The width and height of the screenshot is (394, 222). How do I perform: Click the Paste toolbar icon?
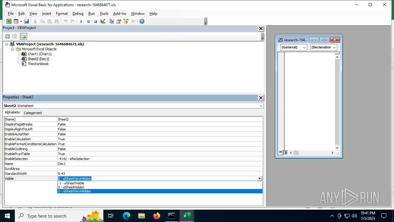50,21
